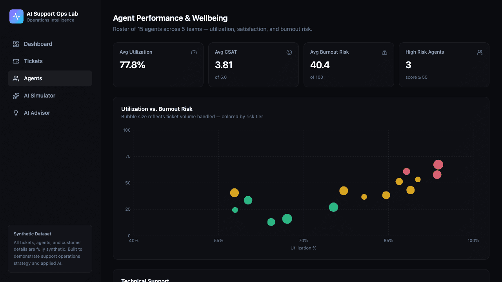Click the 3.81 CSAT value
The image size is (502, 282).
(224, 65)
